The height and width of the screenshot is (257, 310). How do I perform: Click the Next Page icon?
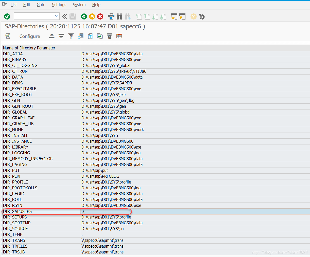point(155,16)
